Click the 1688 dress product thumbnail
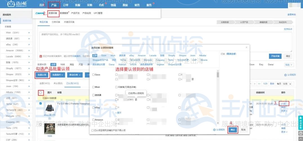This screenshot has width=303, height=141. pos(50,129)
